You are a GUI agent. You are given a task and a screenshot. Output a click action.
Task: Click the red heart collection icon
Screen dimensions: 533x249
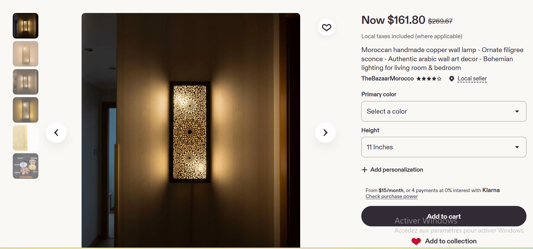click(x=416, y=241)
